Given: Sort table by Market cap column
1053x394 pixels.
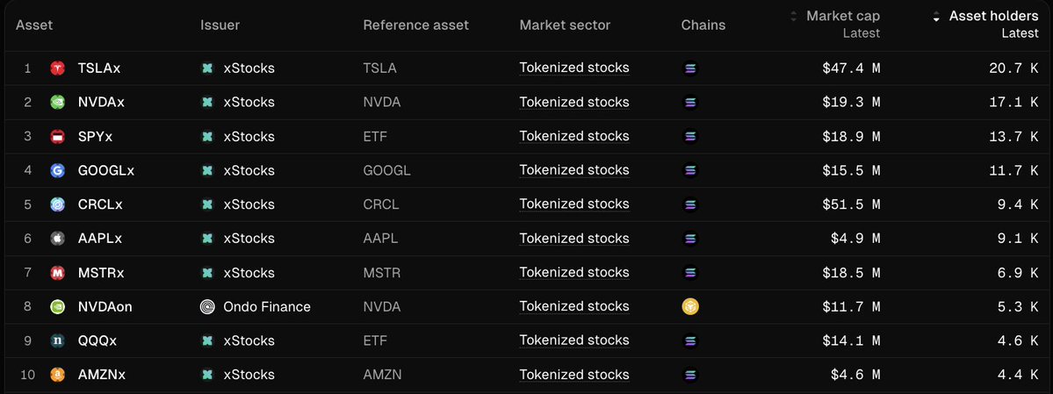Looking at the screenshot, I should 842,17.
